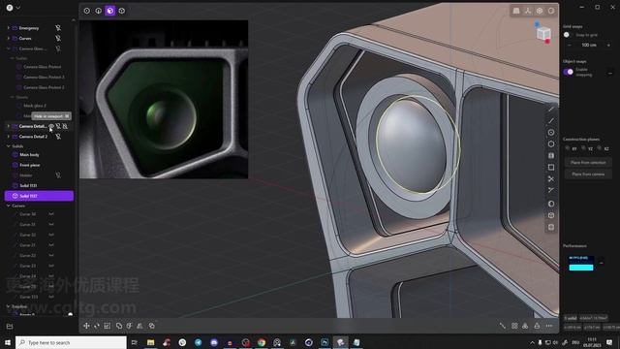Click the Boolean union tool icon

tap(119, 326)
